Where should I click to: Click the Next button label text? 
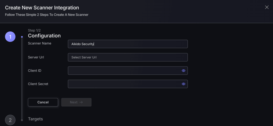pos(74,102)
